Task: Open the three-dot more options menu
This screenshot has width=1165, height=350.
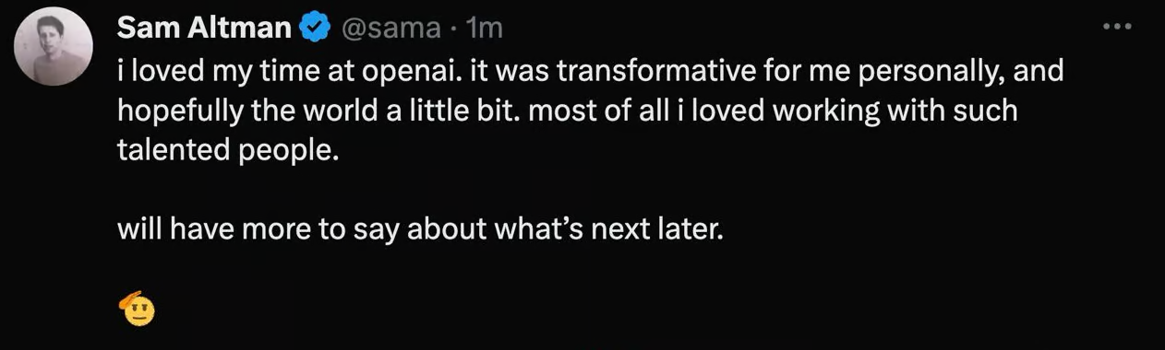Action: [1117, 27]
